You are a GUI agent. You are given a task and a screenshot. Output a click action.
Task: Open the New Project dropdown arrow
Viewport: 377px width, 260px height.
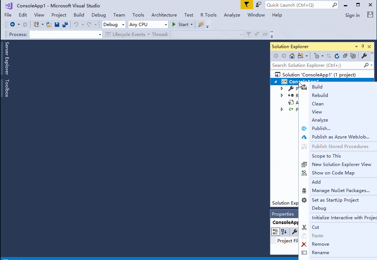click(43, 25)
